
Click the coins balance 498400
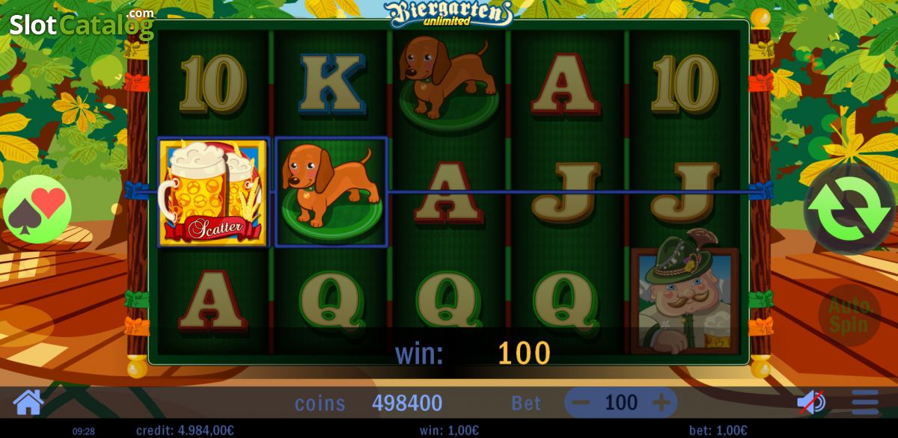point(407,404)
